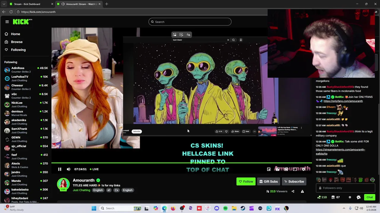380x213 pixels.
Task: Focus the Kick search field
Action: (190, 22)
